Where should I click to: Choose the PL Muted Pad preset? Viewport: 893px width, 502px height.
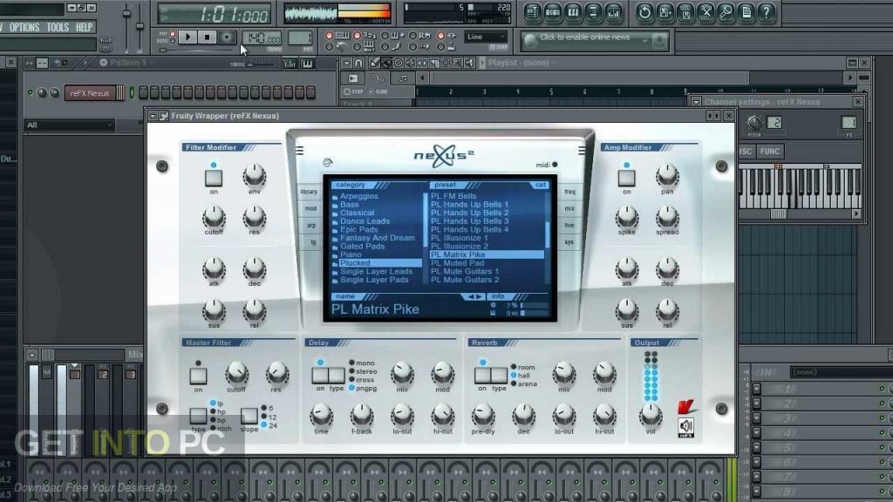tap(457, 263)
